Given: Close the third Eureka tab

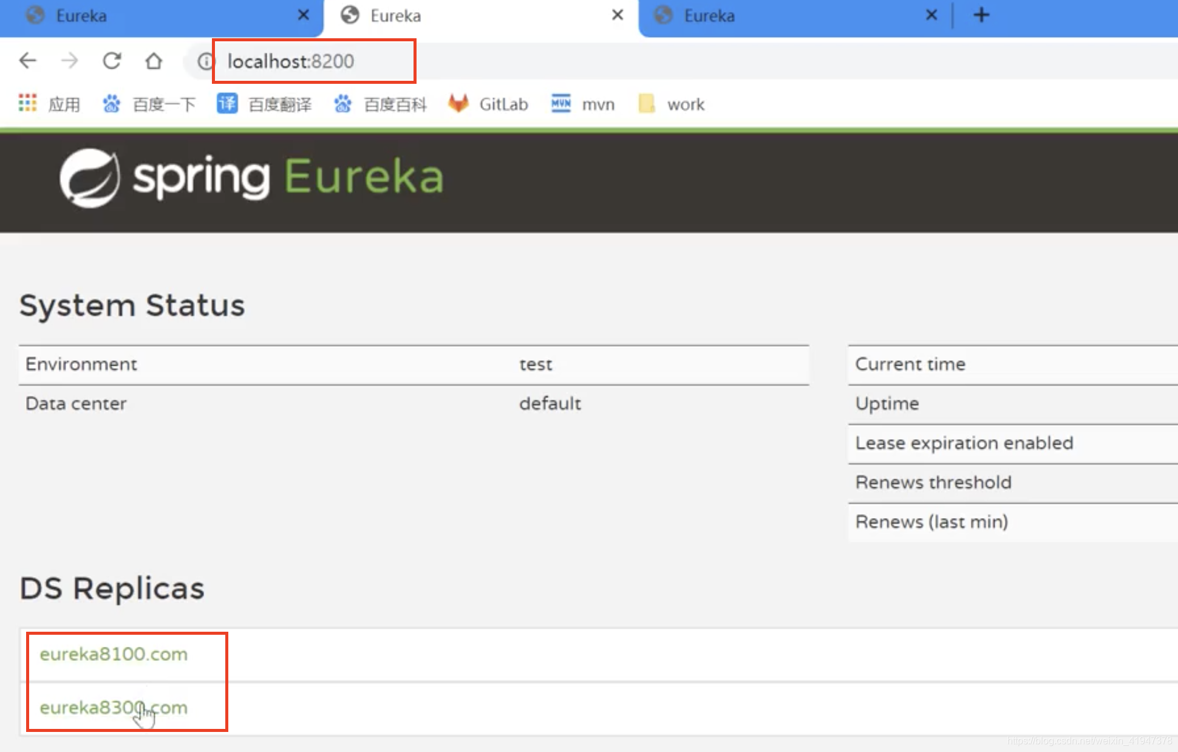Looking at the screenshot, I should coord(931,15).
